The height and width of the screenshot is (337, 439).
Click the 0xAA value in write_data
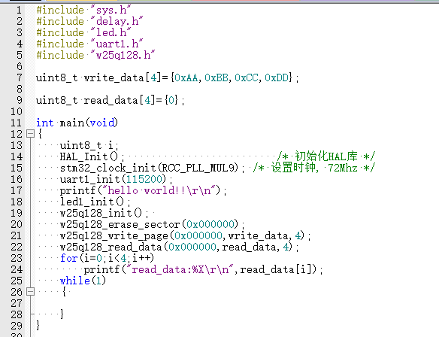click(186, 77)
